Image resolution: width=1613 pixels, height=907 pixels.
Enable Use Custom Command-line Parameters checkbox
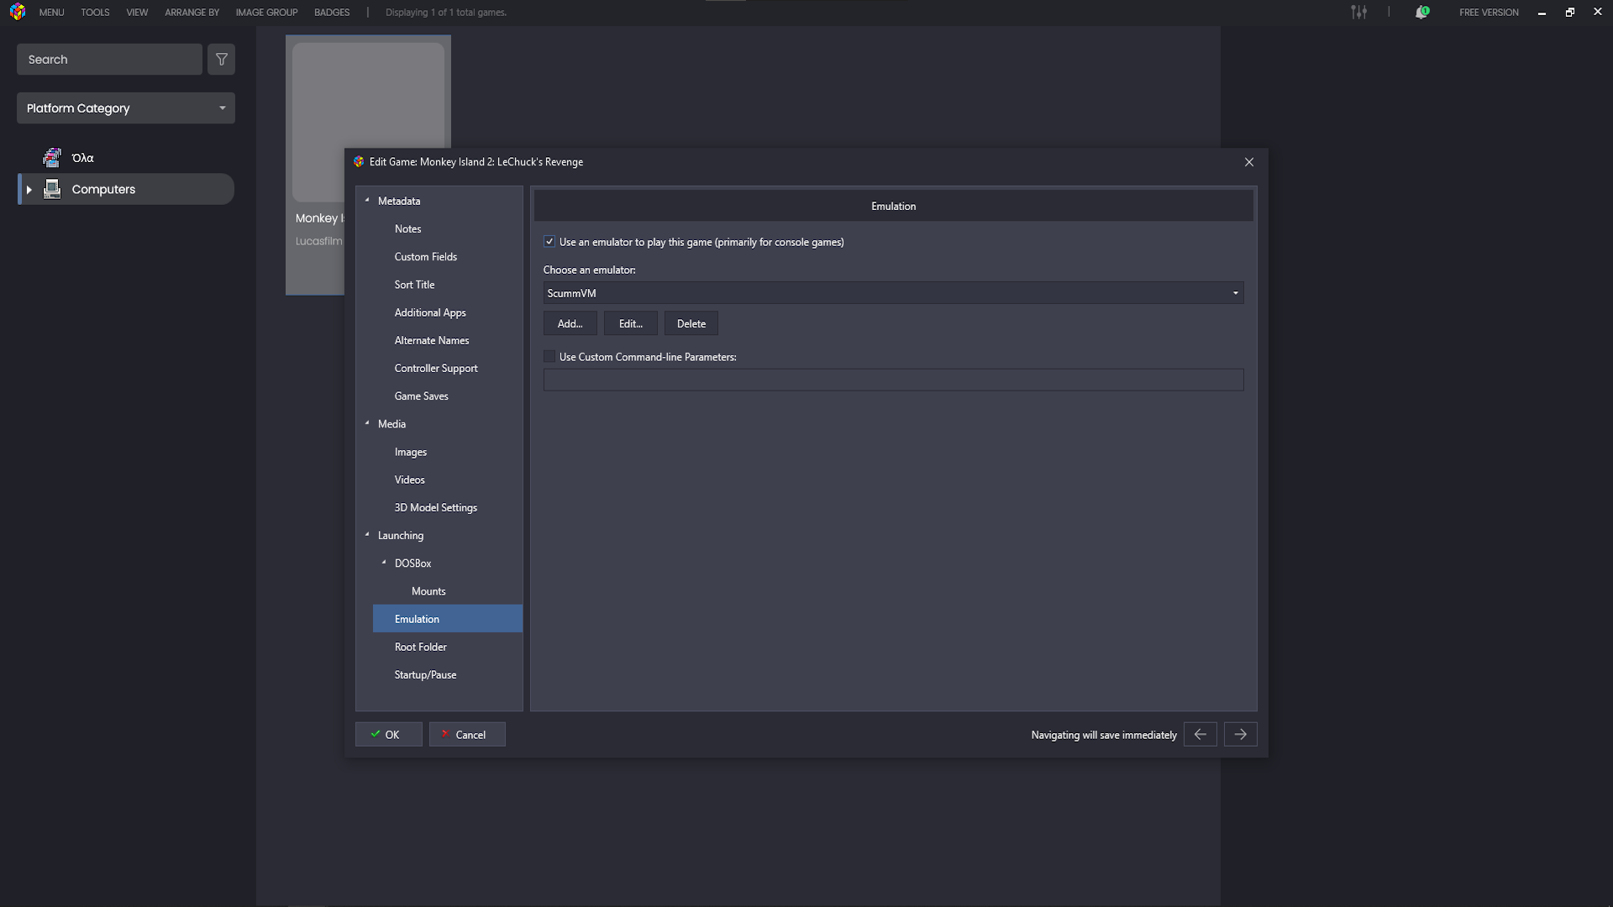549,357
